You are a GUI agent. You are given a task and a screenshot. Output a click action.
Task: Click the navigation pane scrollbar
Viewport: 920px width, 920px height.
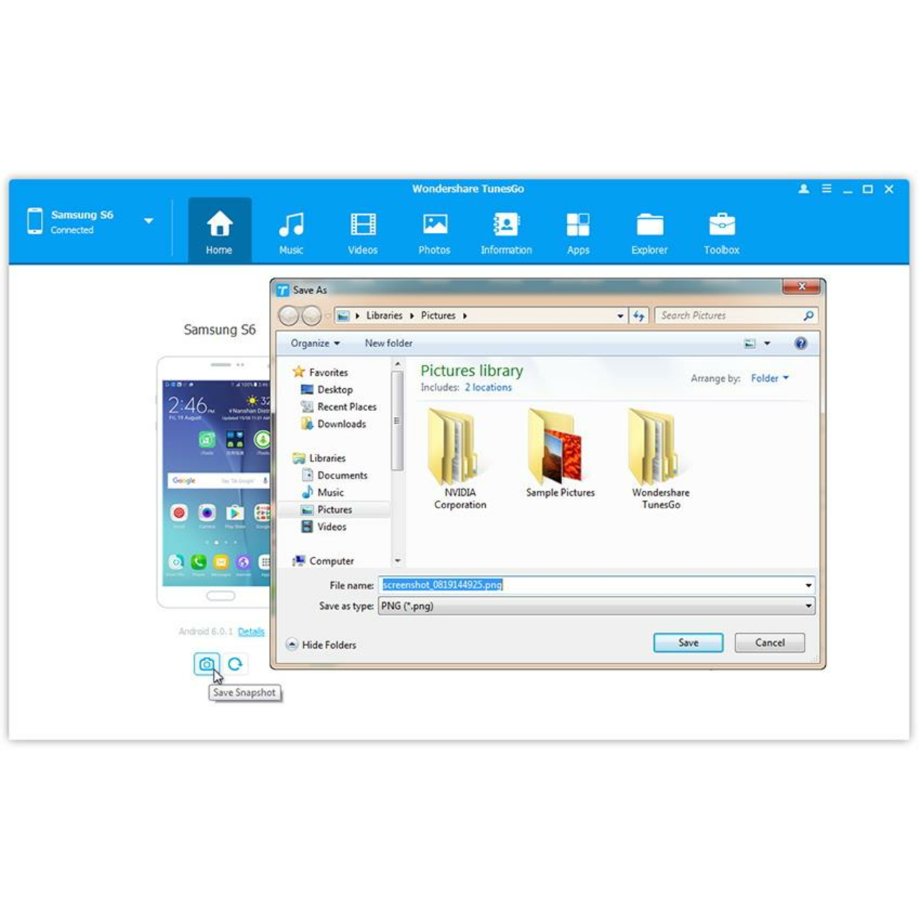[397, 421]
